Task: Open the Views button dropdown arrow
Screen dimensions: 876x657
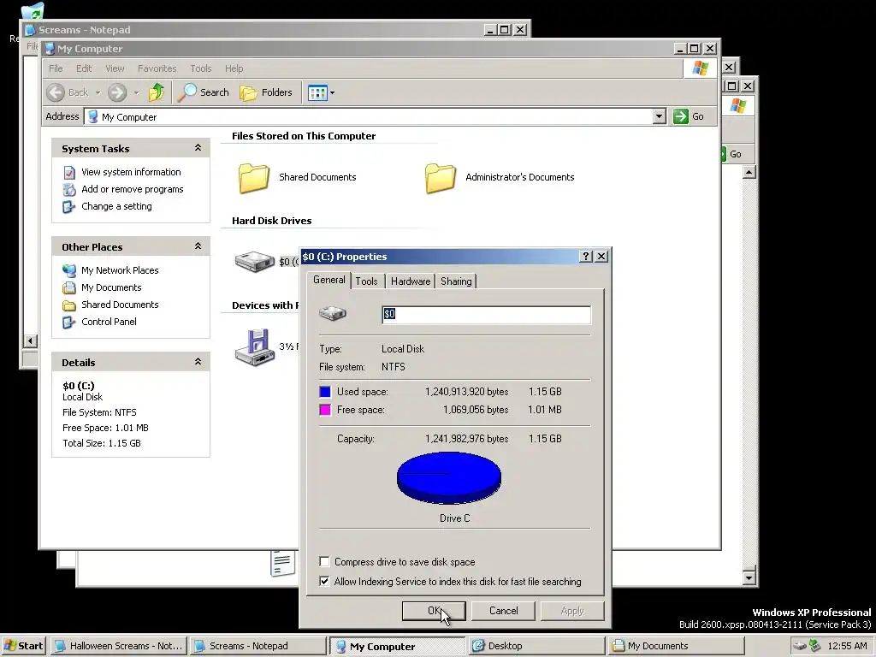Action: tap(333, 92)
